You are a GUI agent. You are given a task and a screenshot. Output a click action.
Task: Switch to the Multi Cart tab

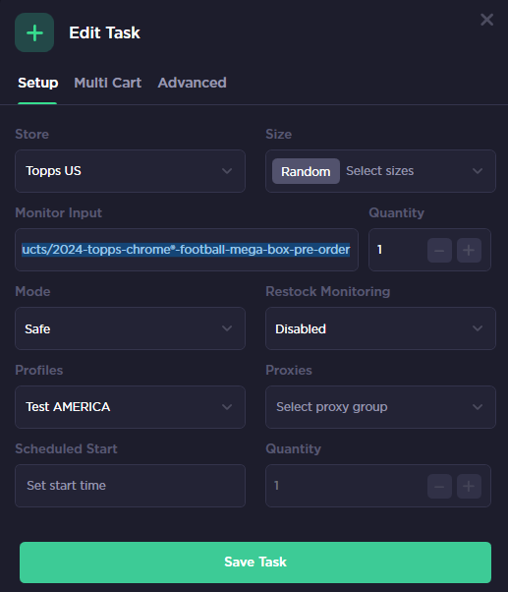(x=108, y=83)
